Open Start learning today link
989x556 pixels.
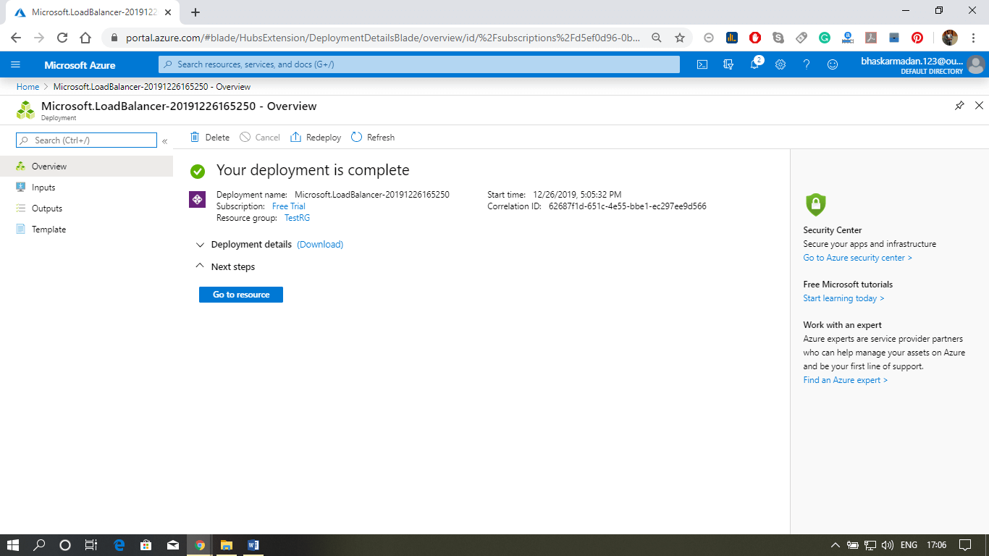[x=843, y=298]
